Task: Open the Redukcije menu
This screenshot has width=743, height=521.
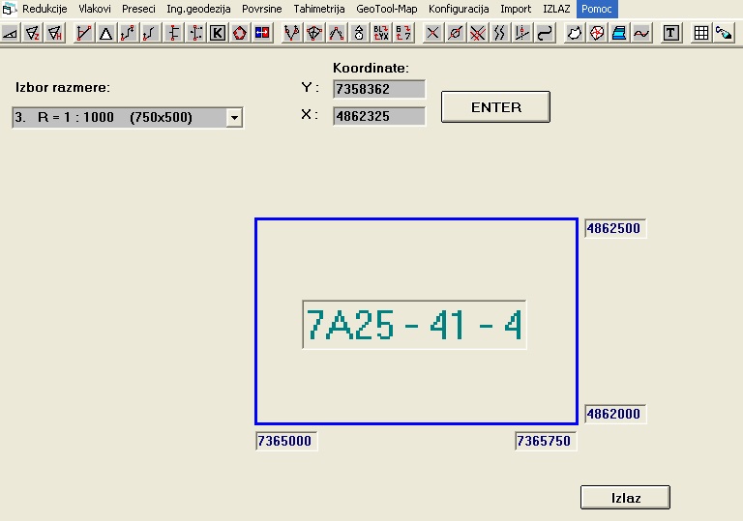Action: click(x=44, y=9)
